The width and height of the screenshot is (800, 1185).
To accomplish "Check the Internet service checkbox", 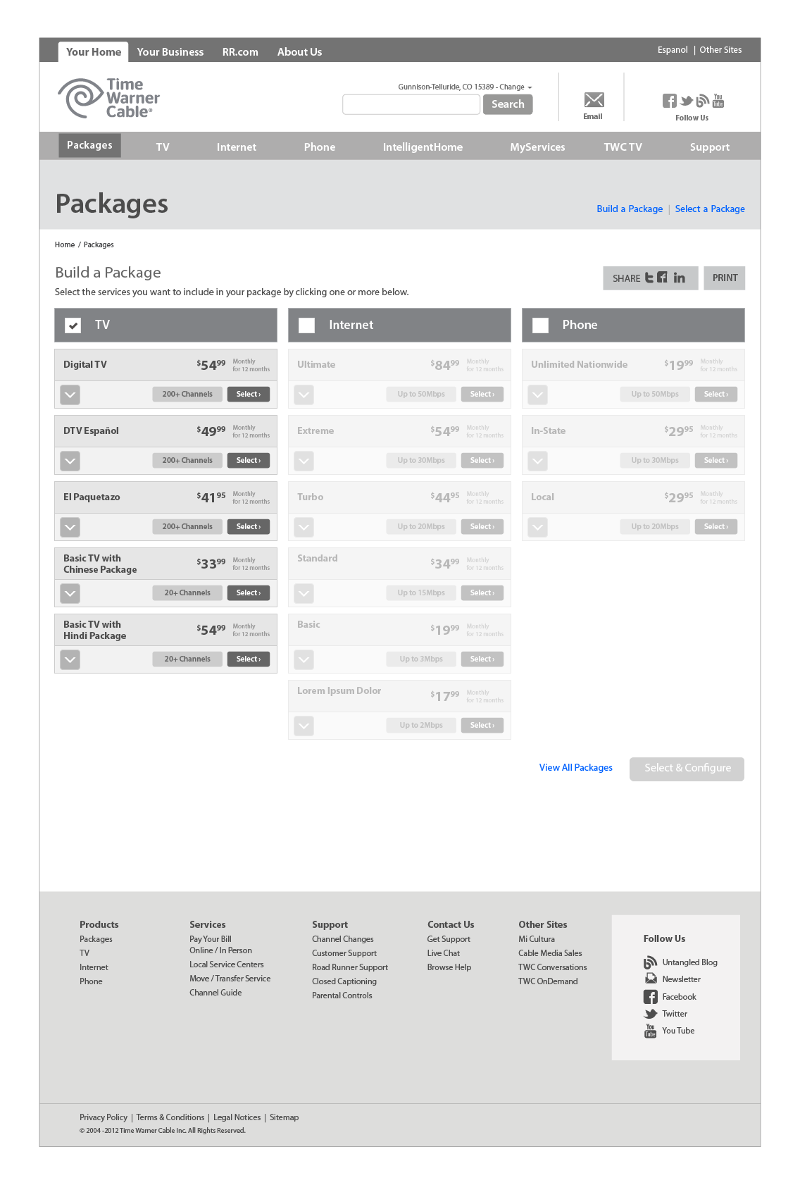I will [306, 325].
